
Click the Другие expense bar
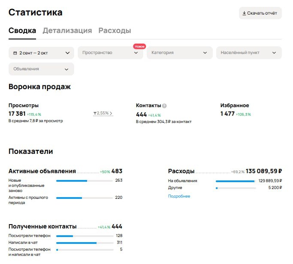point(236,188)
